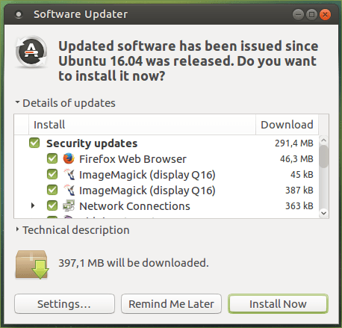Click the first ImageMagick wizard icon
The image size is (342, 328).
pyautogui.click(x=69, y=174)
